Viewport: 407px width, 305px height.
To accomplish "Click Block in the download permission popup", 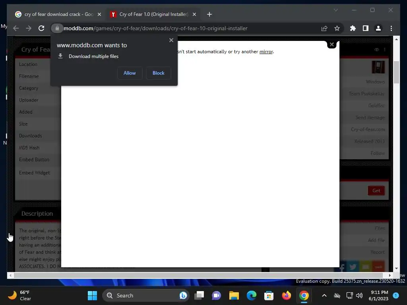I will pyautogui.click(x=158, y=73).
